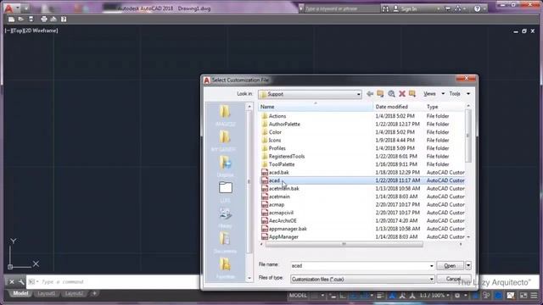Go back to previous folder arrow in dialog
This screenshot has width=543, height=305.
370,94
